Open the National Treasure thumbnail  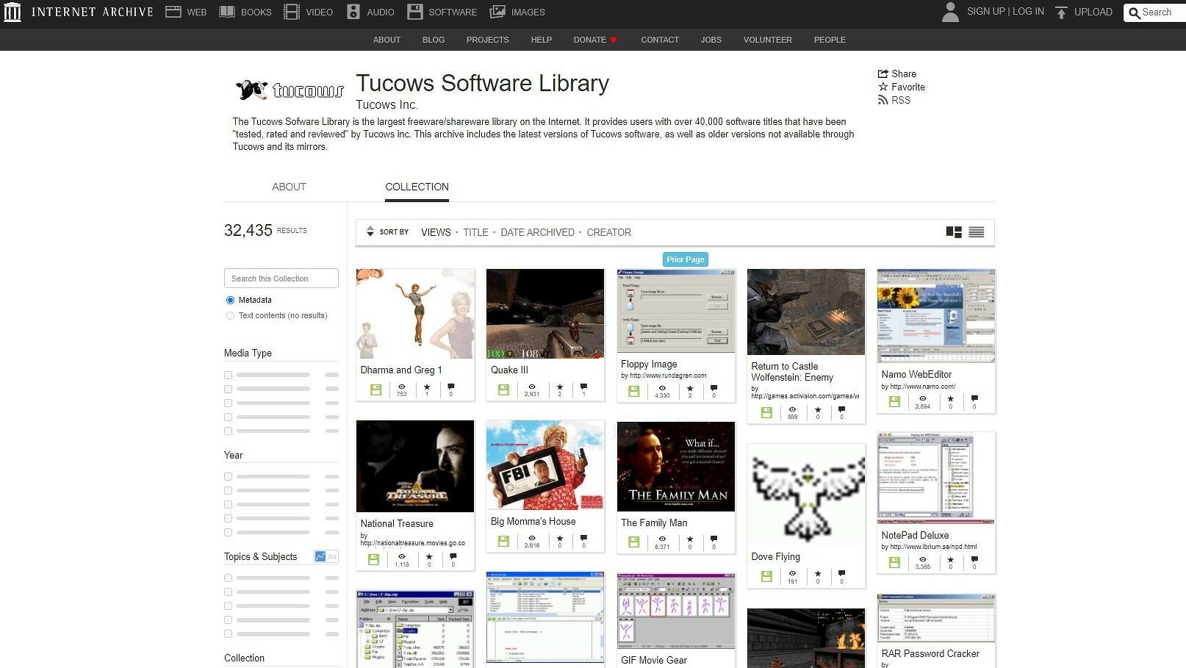pos(415,467)
